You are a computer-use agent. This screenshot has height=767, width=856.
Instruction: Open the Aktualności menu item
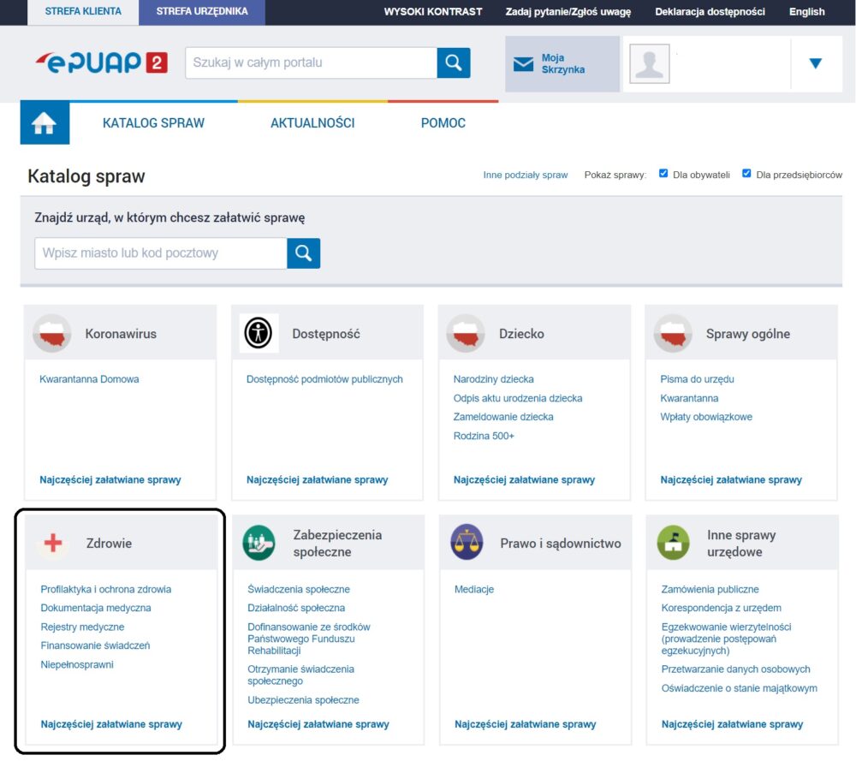pyautogui.click(x=312, y=123)
